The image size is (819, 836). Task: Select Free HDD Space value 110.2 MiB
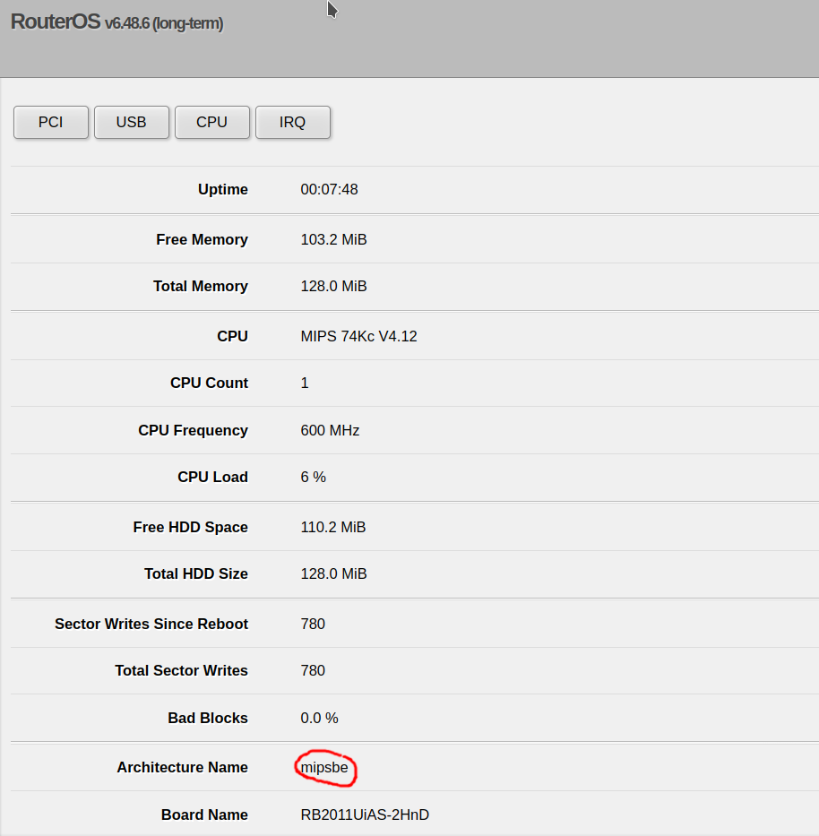pos(332,527)
